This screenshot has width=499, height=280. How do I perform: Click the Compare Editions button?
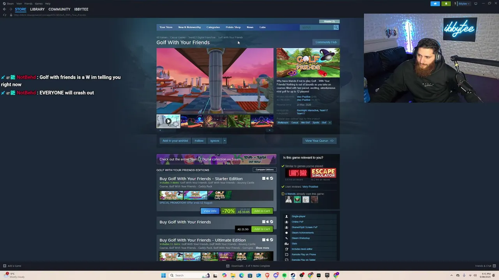[x=264, y=170]
